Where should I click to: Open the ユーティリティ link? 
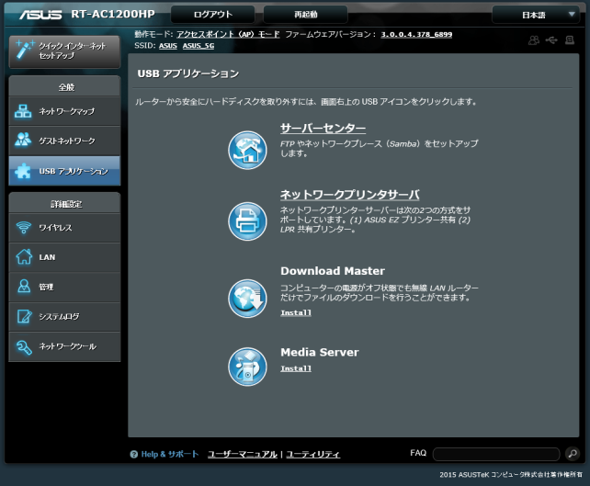tap(312, 454)
